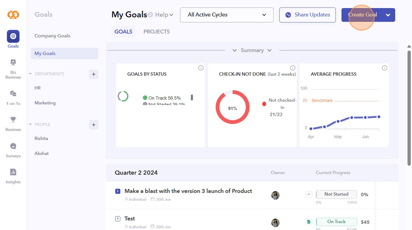Click the Share Updates button

(307, 15)
